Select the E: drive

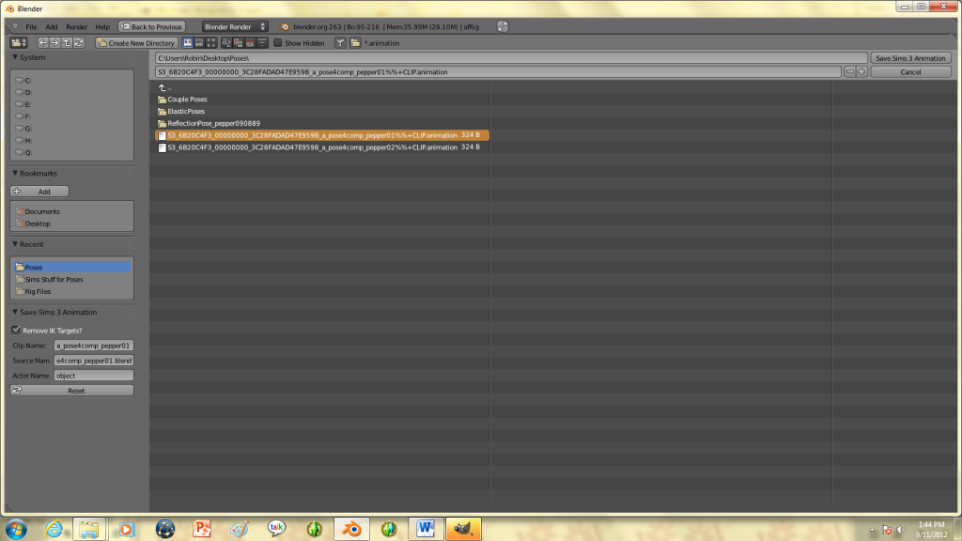click(x=71, y=104)
